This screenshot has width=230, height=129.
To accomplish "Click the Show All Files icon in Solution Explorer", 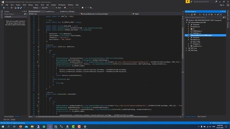I will click(x=212, y=14).
